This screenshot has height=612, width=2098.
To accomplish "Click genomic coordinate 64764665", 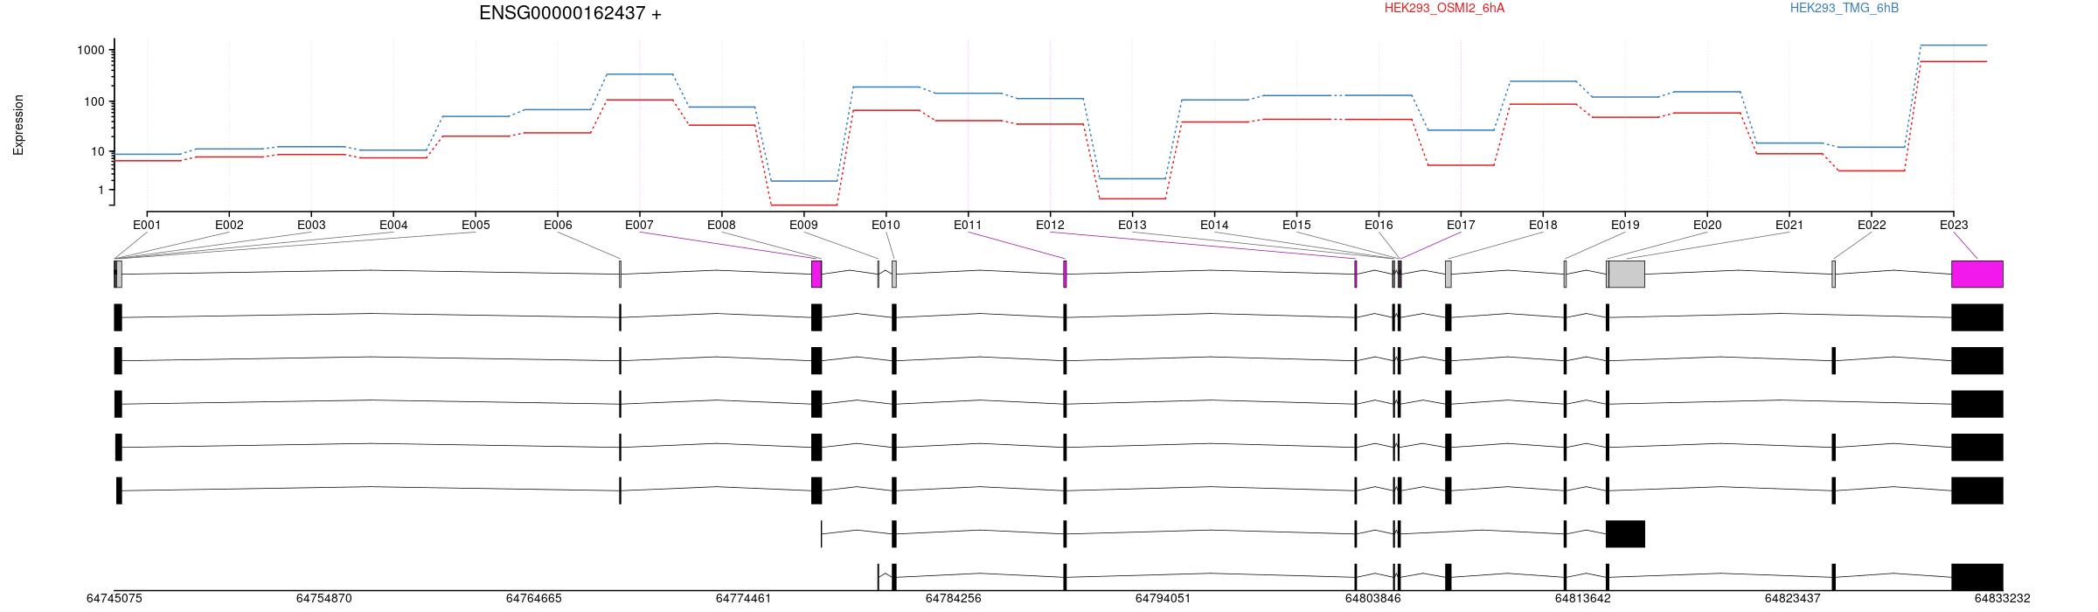I will coord(533,599).
